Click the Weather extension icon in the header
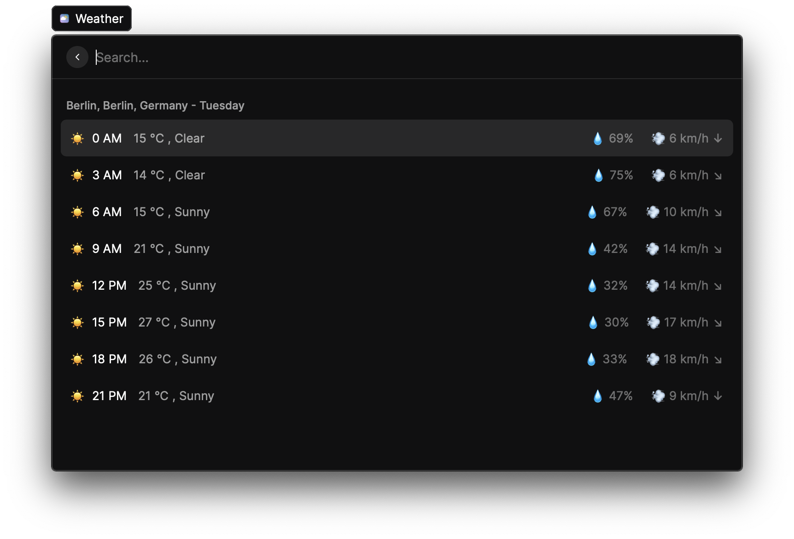The height and width of the screenshot is (539, 794). [x=64, y=18]
